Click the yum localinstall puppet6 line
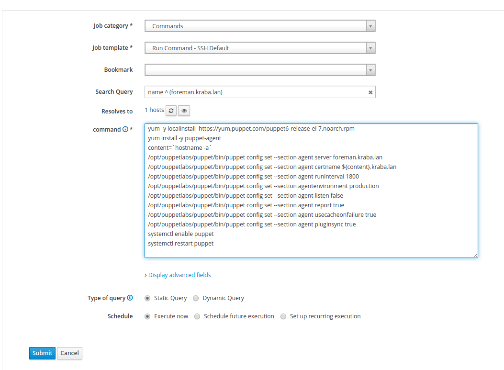This screenshot has width=504, height=370. point(251,129)
